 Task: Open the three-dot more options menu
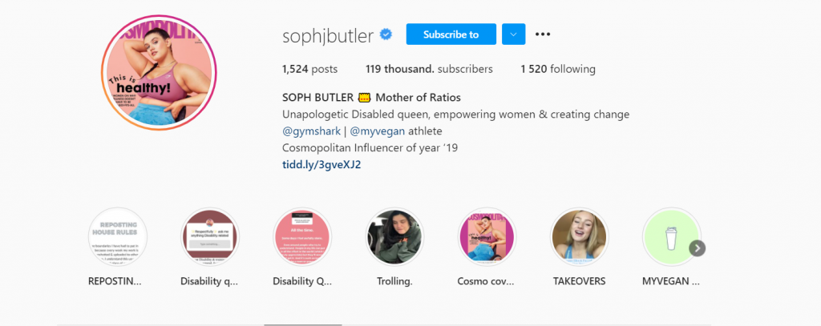coord(543,34)
